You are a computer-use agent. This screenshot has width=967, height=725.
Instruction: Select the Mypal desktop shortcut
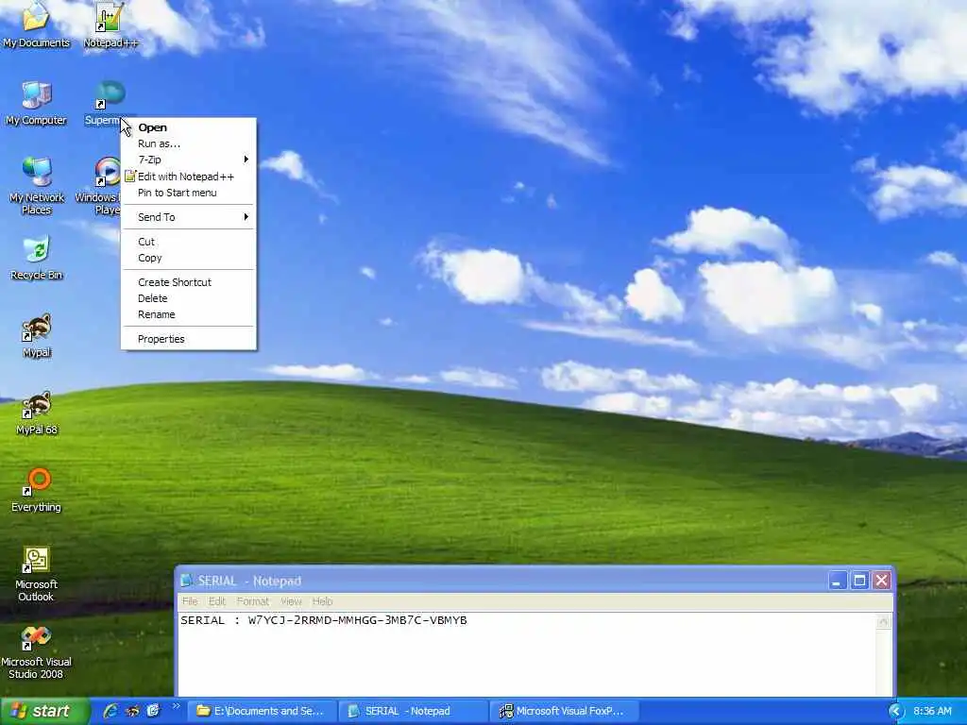tap(37, 335)
